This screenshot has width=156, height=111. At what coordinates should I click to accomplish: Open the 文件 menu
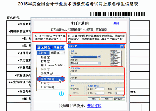pyautogui.click(x=42, y=53)
